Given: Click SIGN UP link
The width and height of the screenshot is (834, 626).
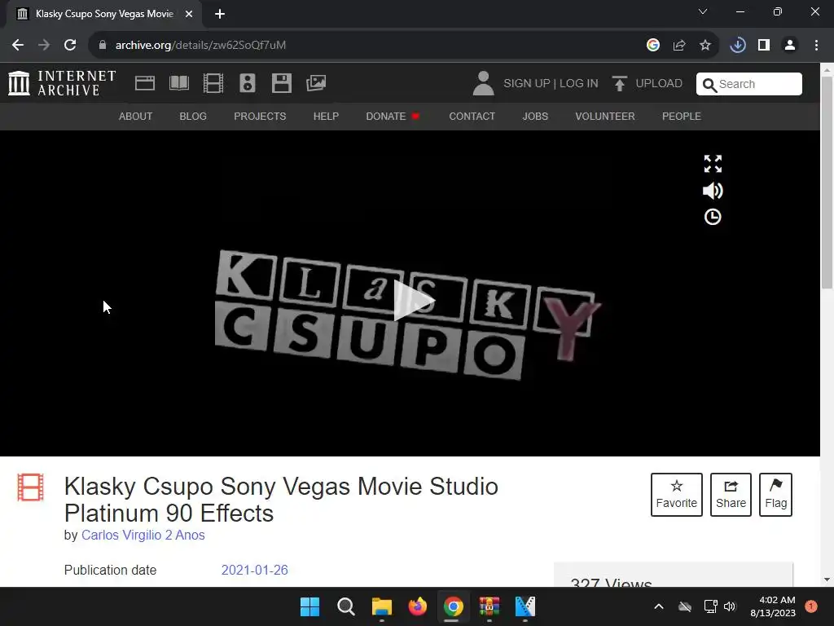Looking at the screenshot, I should (527, 84).
